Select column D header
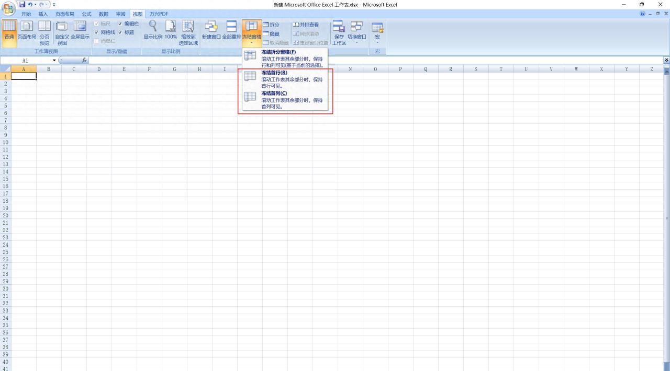Screen dimensions: 670x371 99,69
